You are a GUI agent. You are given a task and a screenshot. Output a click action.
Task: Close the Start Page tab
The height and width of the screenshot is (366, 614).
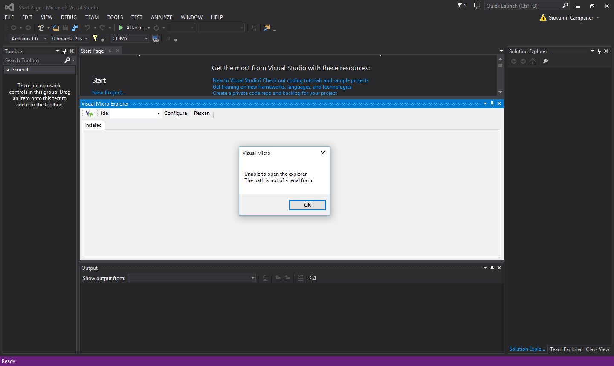118,51
